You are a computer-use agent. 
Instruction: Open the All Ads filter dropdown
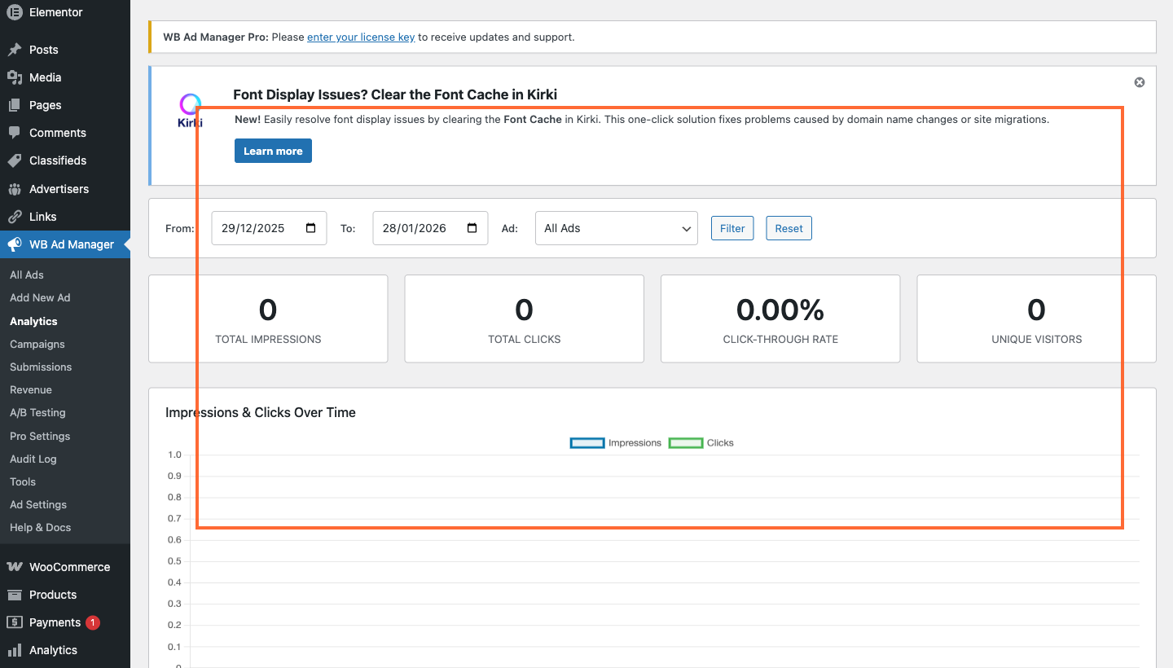616,228
